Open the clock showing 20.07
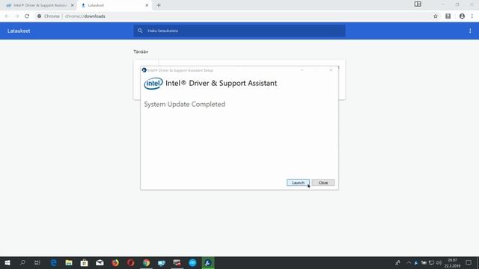 pos(452,263)
